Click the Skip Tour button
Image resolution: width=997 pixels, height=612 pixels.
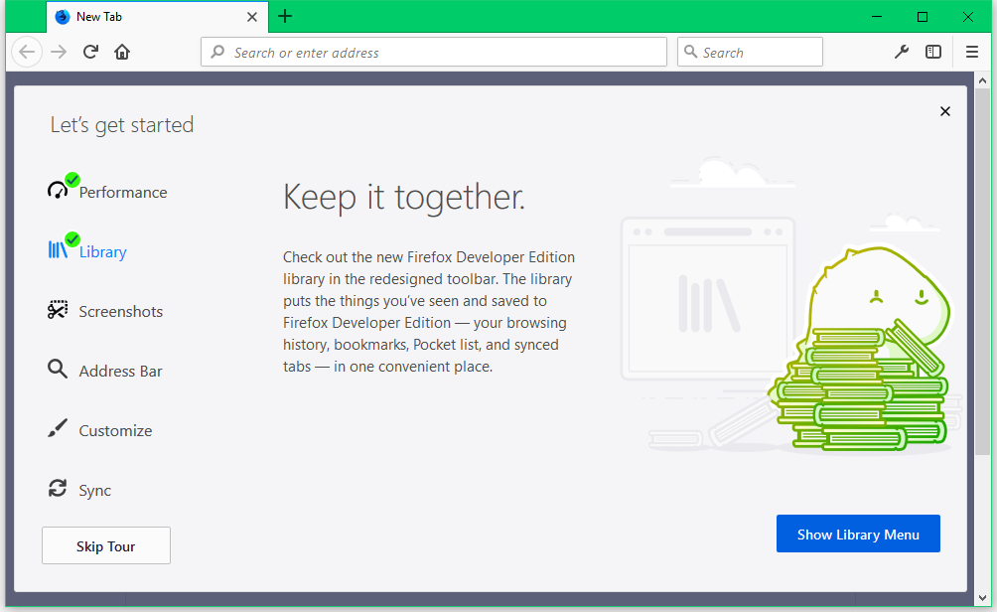[x=106, y=545]
